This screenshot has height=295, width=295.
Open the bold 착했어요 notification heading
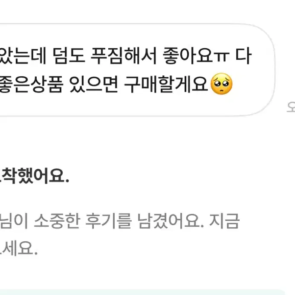35,176
